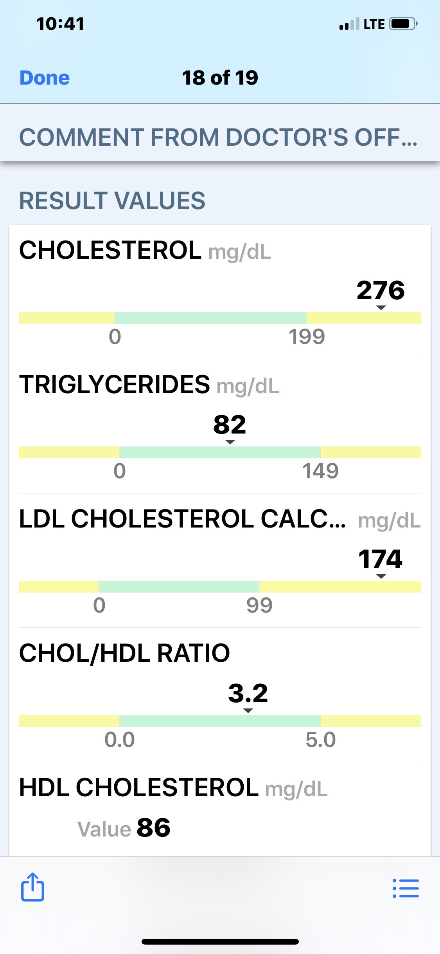This screenshot has width=440, height=954.
Task: Select the Triglycerides result label
Action: tap(149, 385)
